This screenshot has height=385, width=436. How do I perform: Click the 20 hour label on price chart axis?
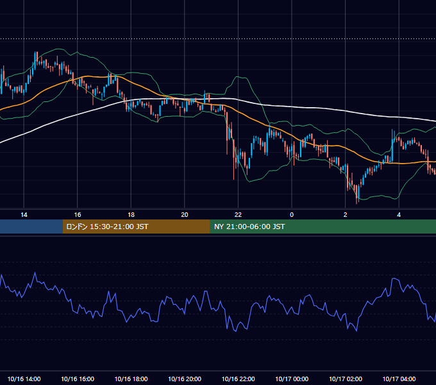click(185, 215)
